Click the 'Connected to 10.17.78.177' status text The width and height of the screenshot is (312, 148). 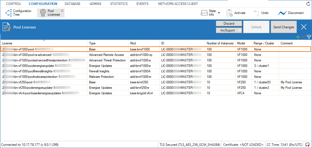click(x=30, y=145)
